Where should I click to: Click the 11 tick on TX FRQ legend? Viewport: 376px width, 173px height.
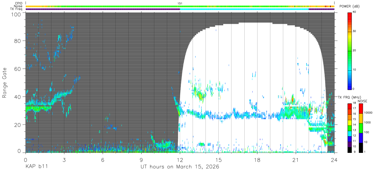click(354, 141)
